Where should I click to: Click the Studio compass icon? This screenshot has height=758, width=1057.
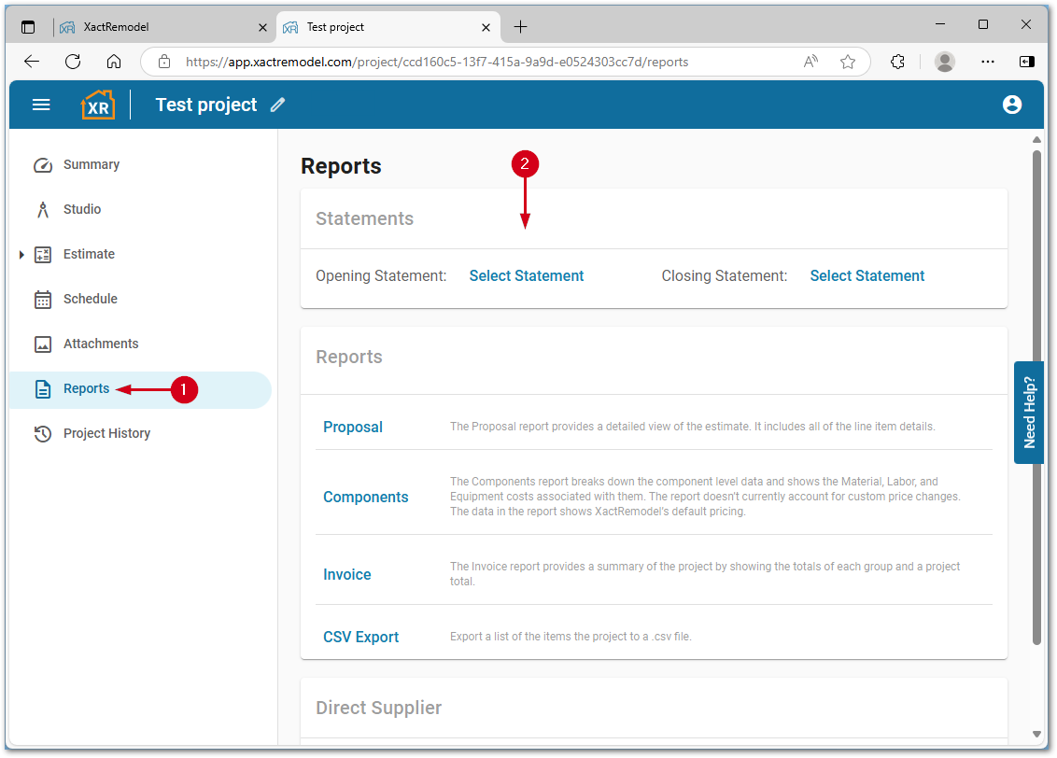[x=42, y=209]
